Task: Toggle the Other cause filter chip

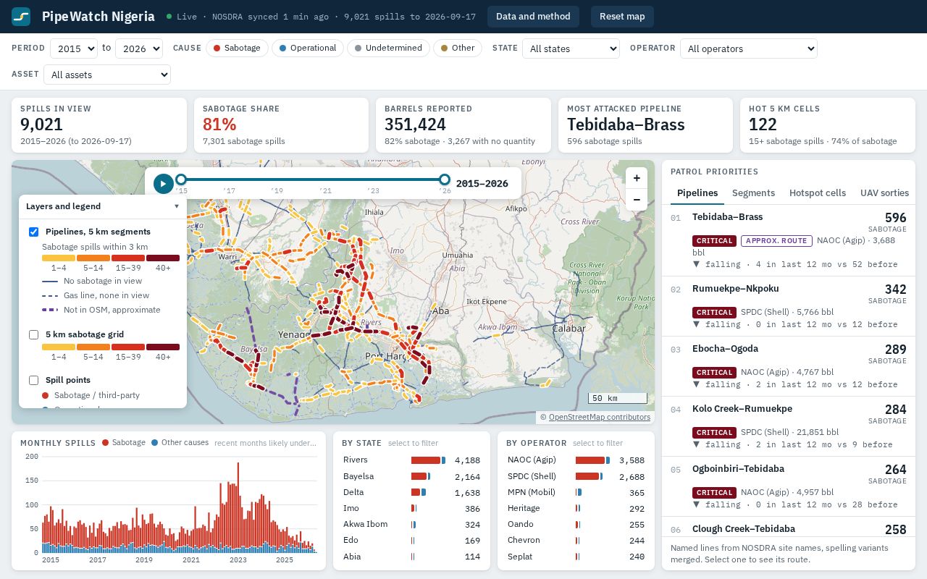Action: [x=458, y=48]
